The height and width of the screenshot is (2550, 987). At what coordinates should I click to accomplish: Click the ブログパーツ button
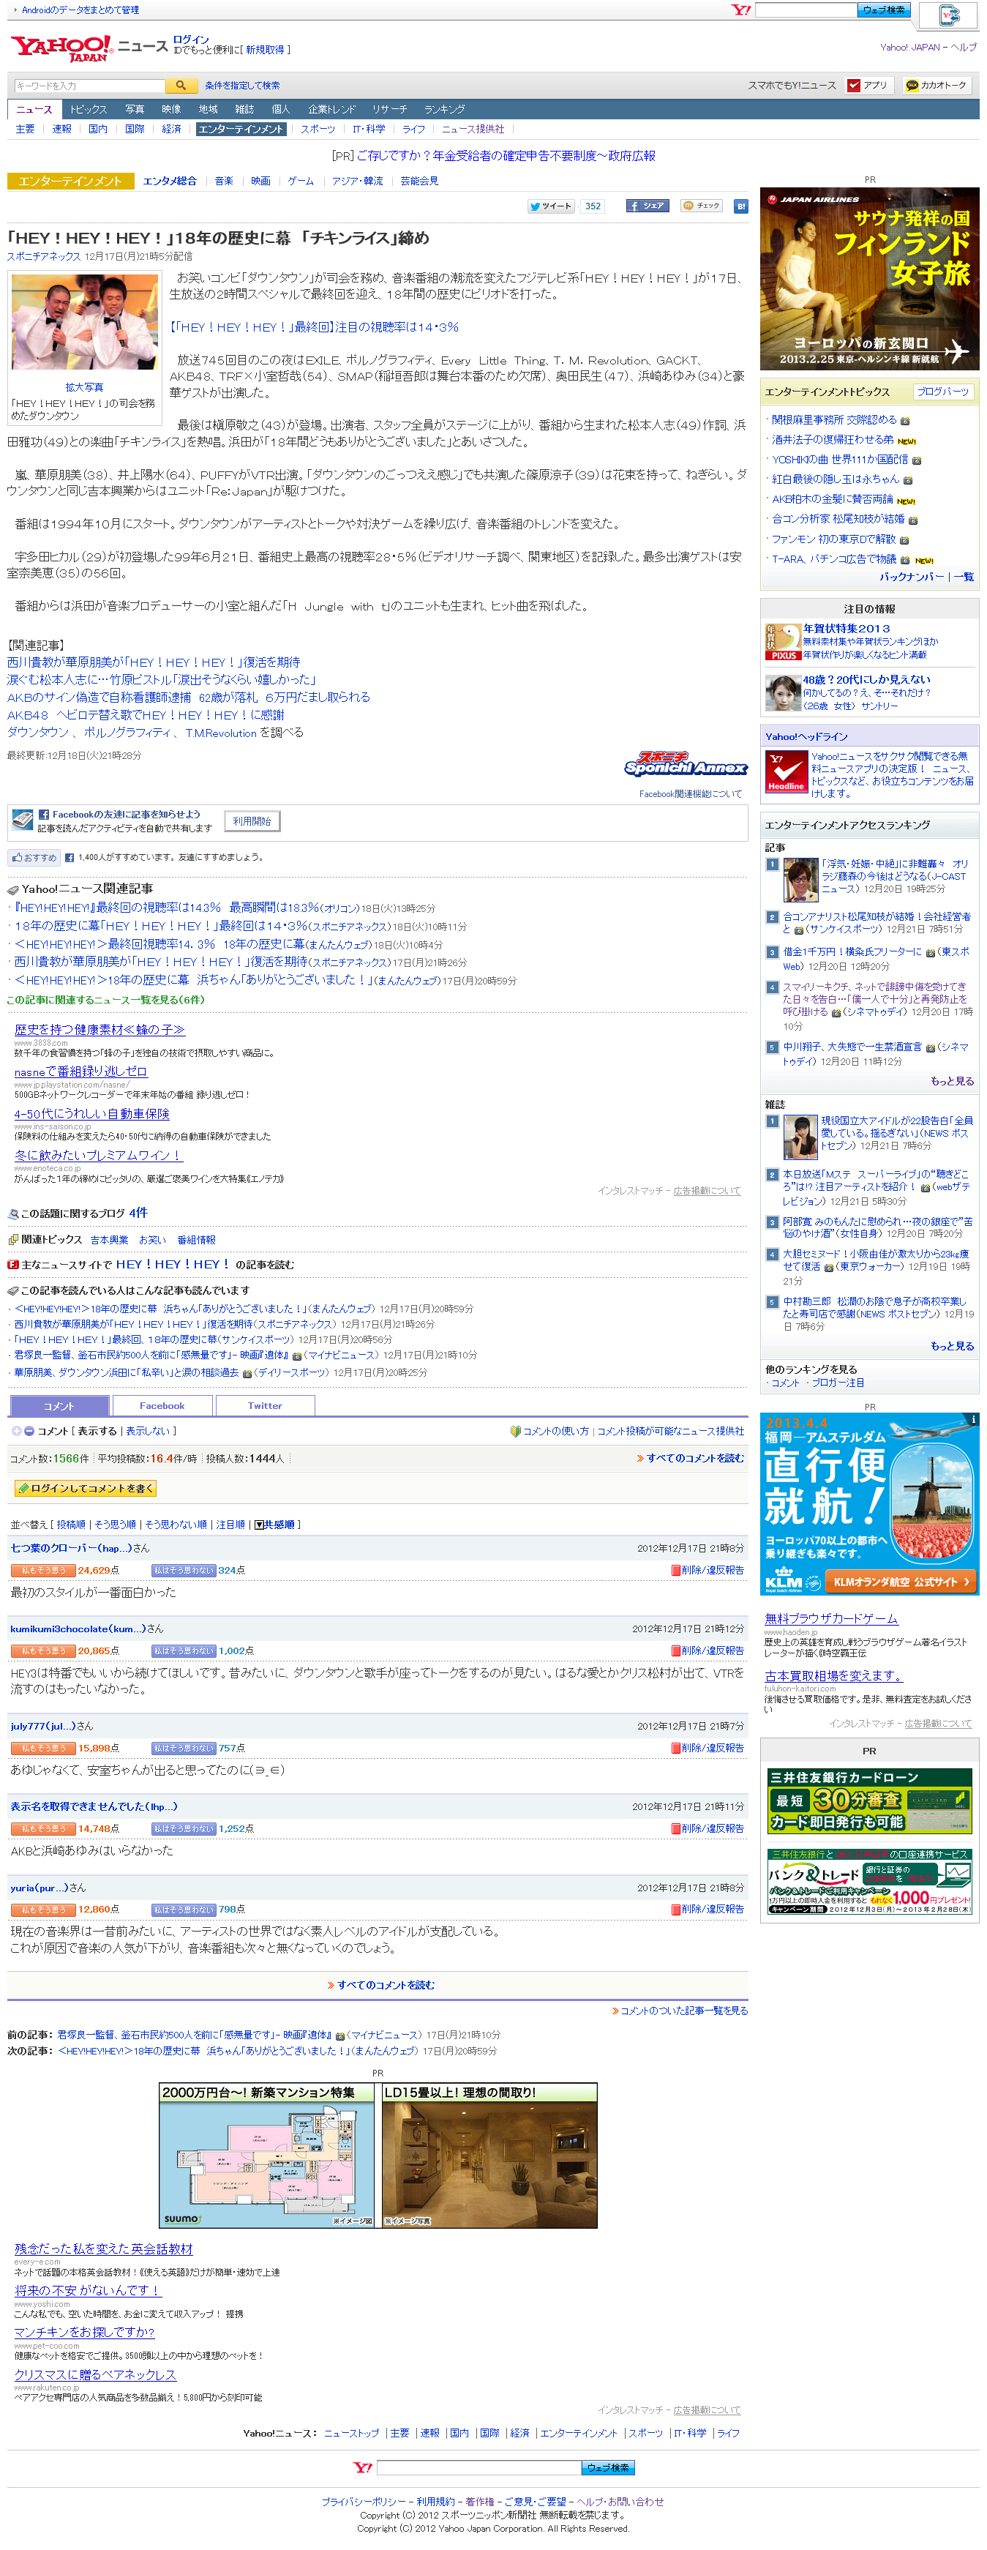pyautogui.click(x=942, y=392)
